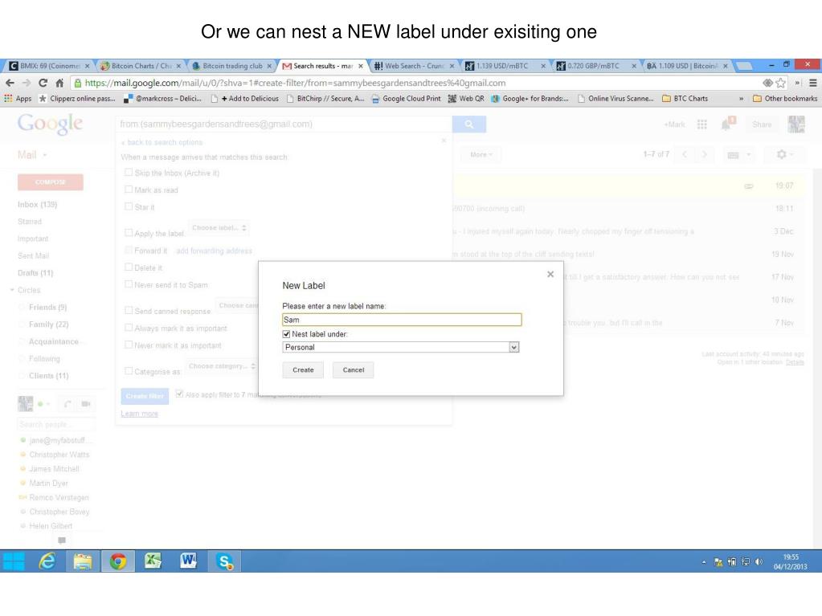822x616 pixels.
Task: Click the browser address bar URL
Action: pos(295,83)
